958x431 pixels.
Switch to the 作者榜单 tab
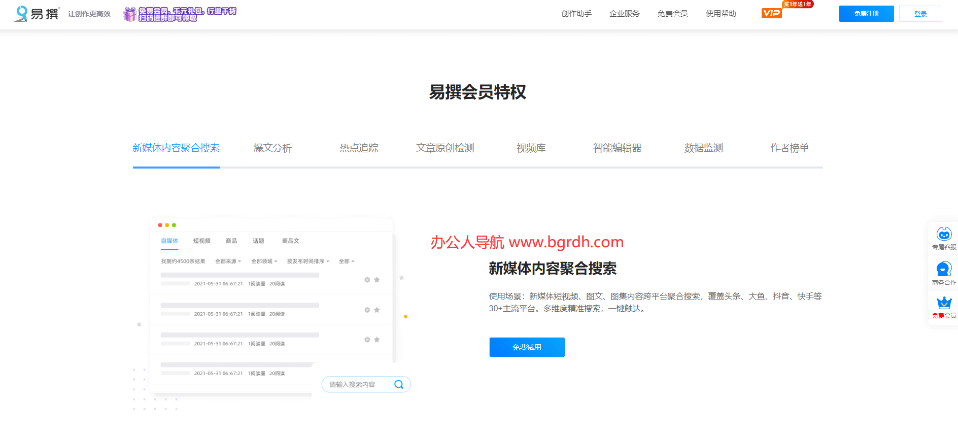(790, 148)
